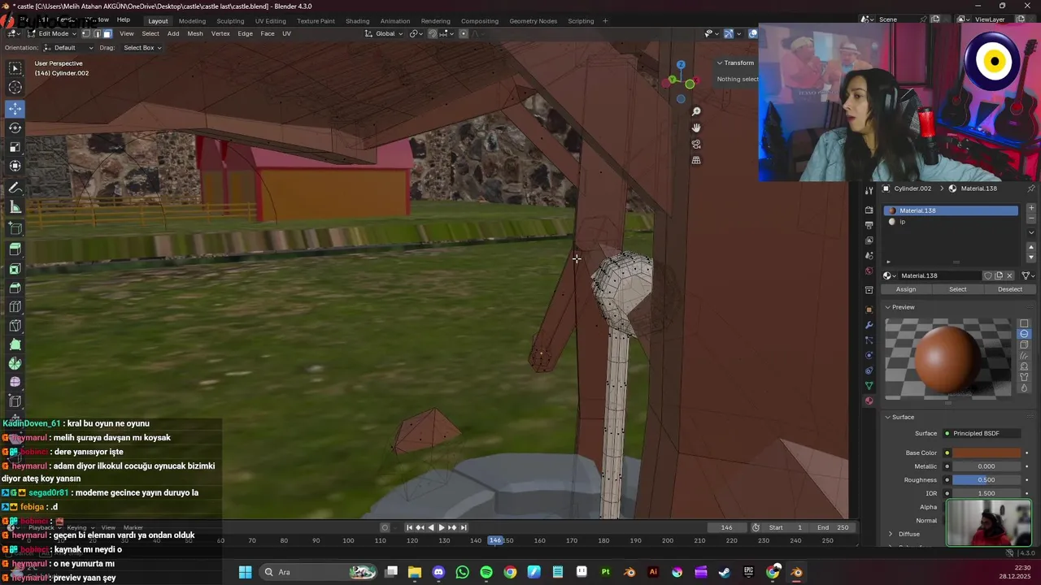Click the Deselect button
The width and height of the screenshot is (1041, 585).
1009,289
